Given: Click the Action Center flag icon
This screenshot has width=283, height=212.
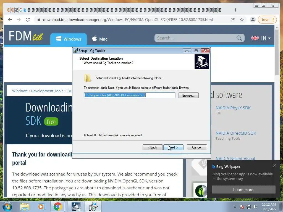Looking at the screenshot, I should [x=242, y=207].
